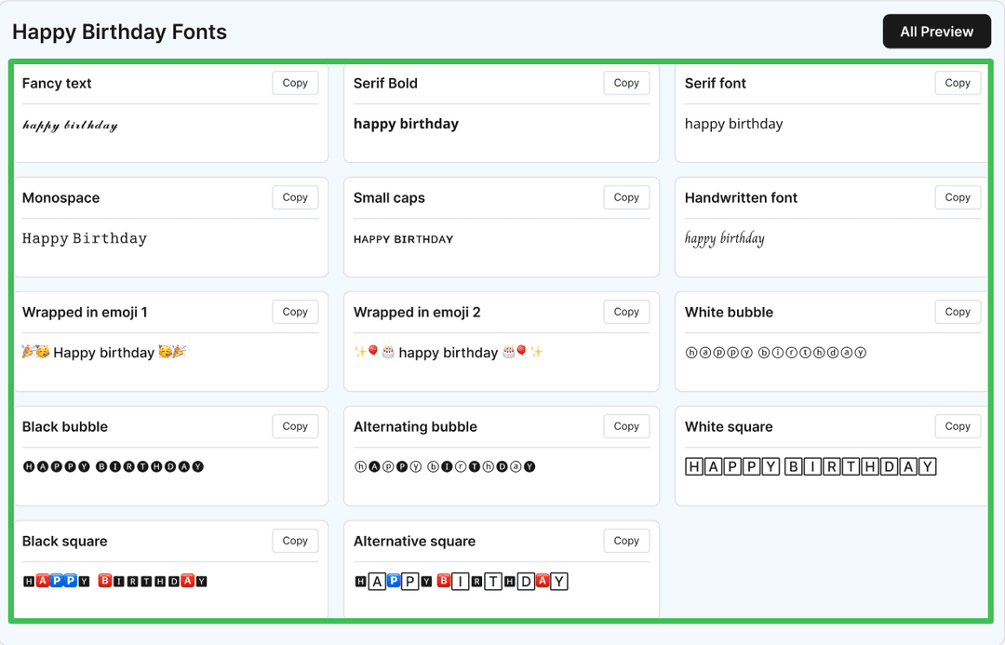Image resolution: width=1005 pixels, height=645 pixels.
Task: Click the All Preview button
Action: click(936, 32)
